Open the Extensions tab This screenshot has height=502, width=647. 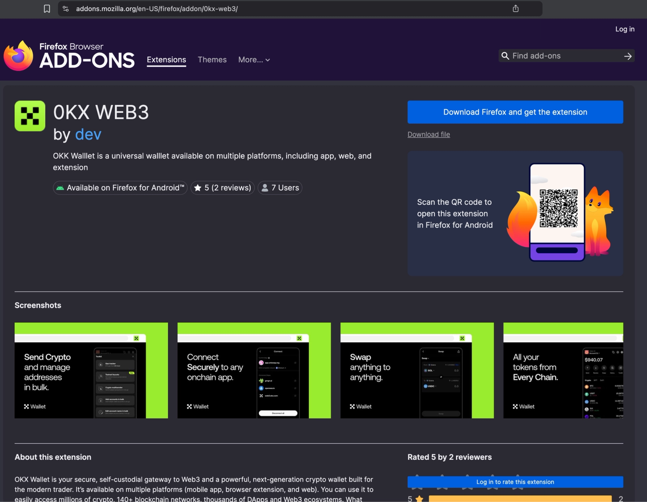coord(167,60)
